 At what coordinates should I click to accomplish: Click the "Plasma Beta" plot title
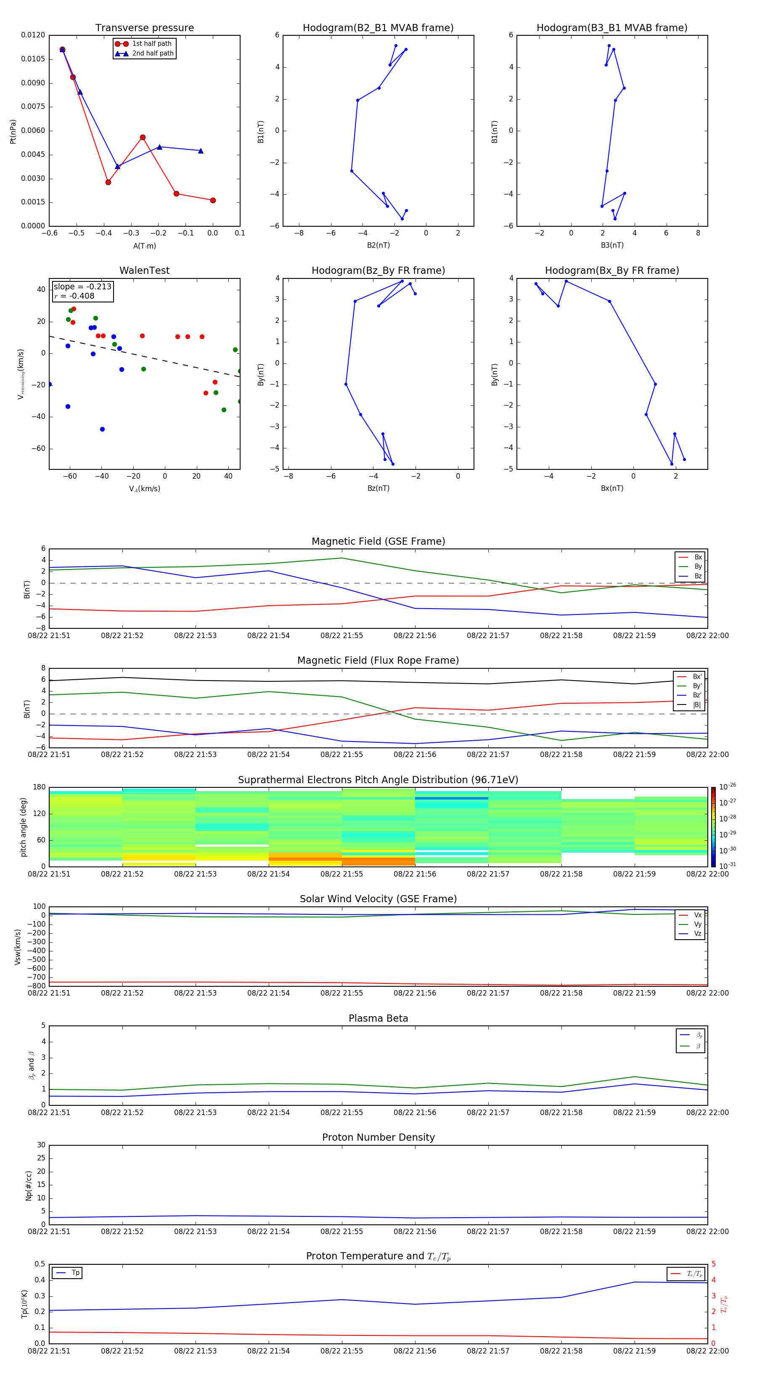pos(378,1019)
